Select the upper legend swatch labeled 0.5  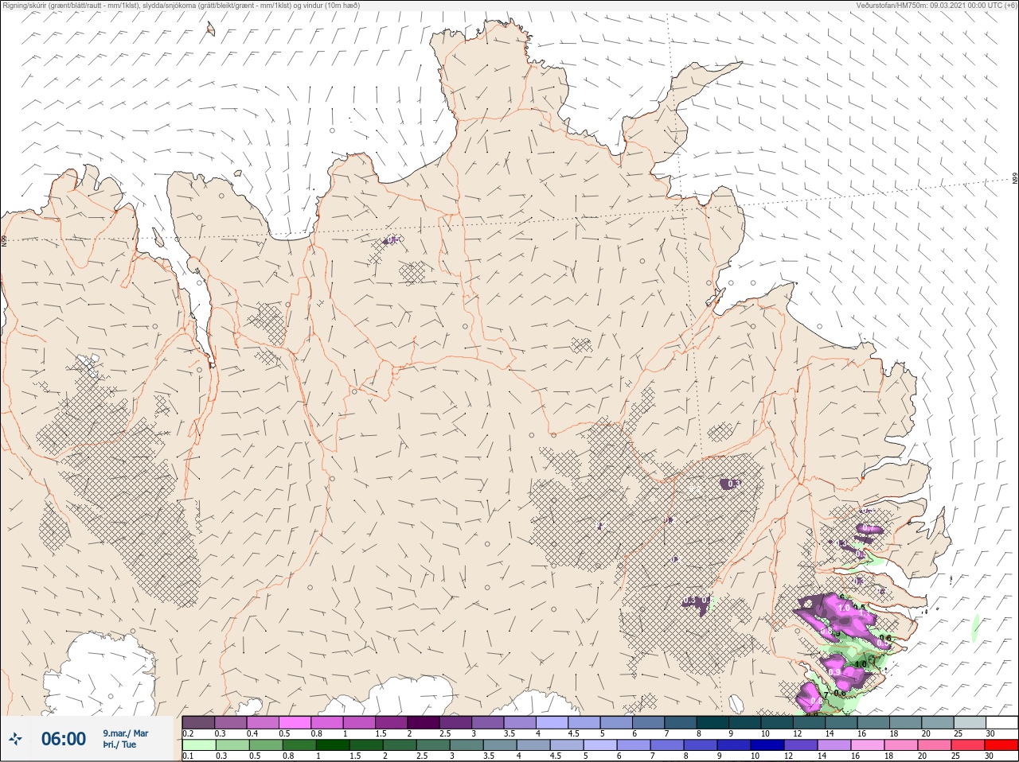[x=295, y=722]
